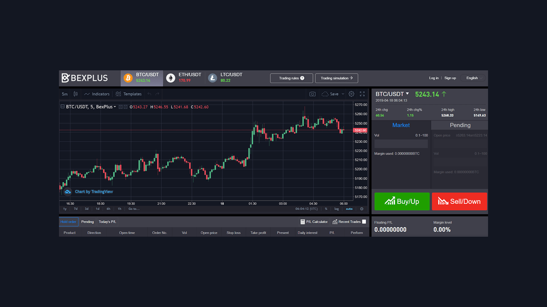547x307 pixels.
Task: Click Go to... date selector
Action: (x=134, y=209)
